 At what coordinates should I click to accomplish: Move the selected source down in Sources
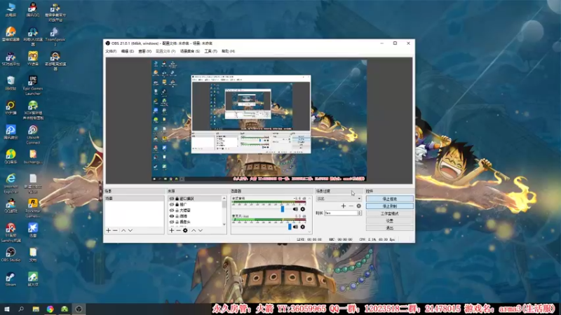click(201, 230)
